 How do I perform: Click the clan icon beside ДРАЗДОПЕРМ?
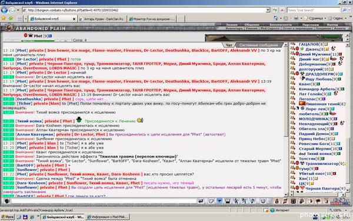click(302, 74)
